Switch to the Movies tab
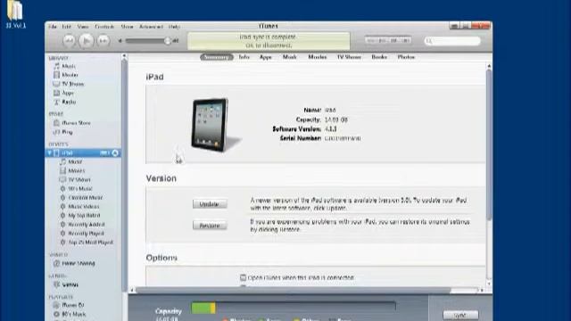The height and width of the screenshot is (321, 571). [x=318, y=57]
